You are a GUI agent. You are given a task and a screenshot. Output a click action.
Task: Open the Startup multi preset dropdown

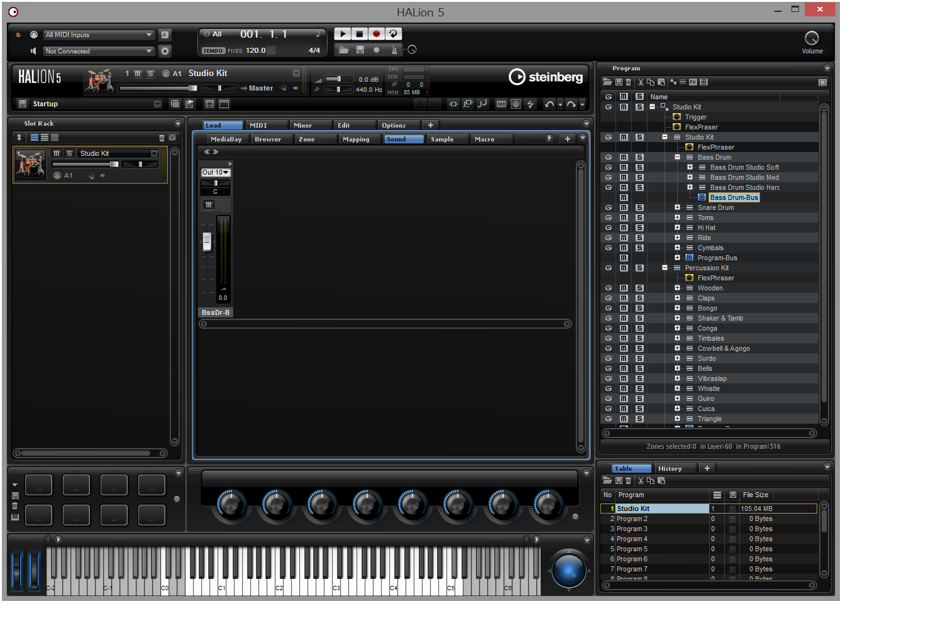(x=157, y=104)
